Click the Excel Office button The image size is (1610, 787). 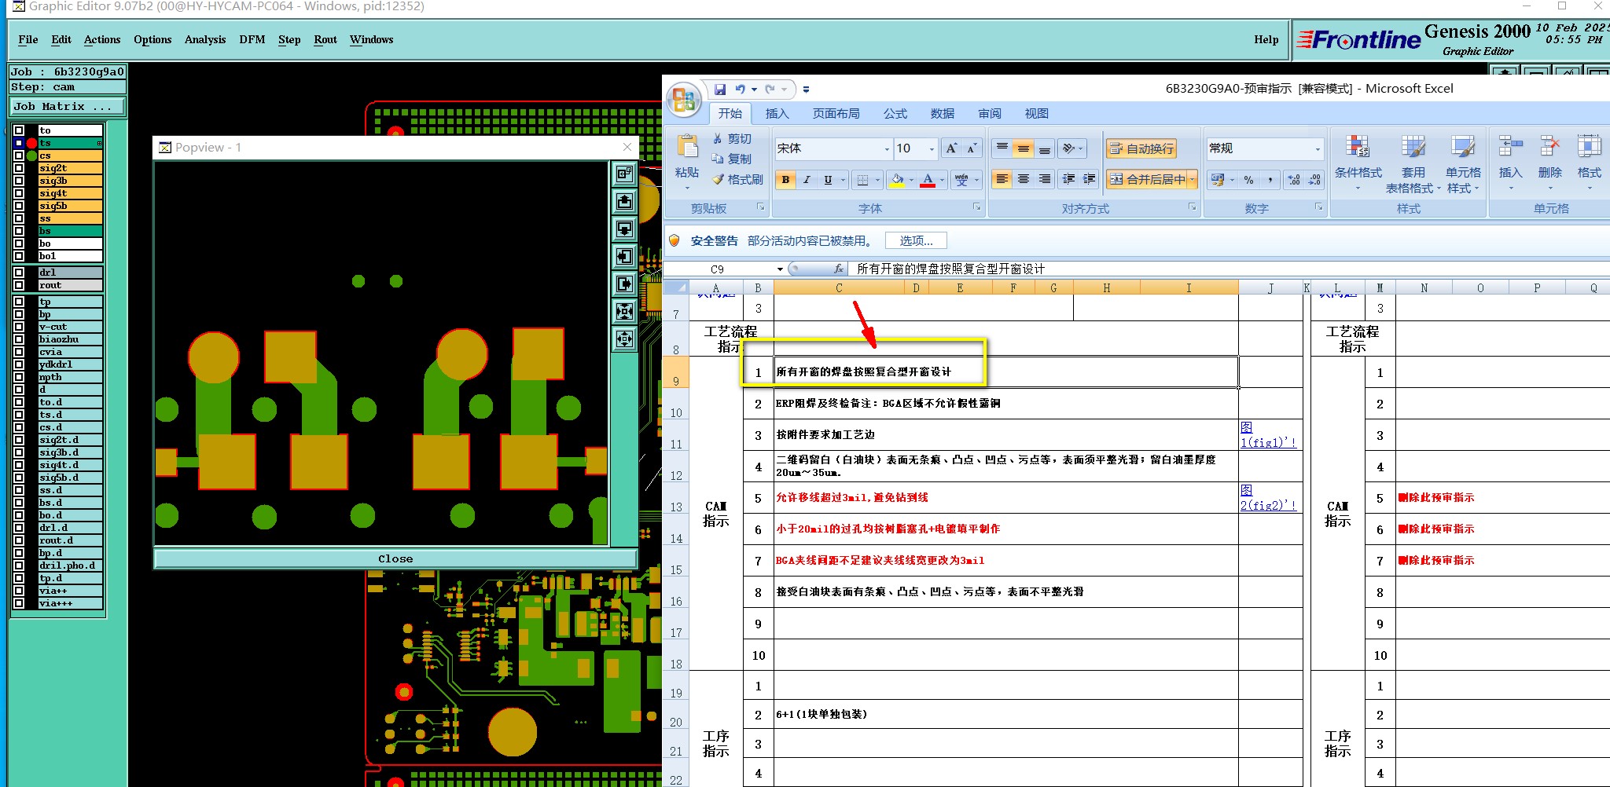684,100
